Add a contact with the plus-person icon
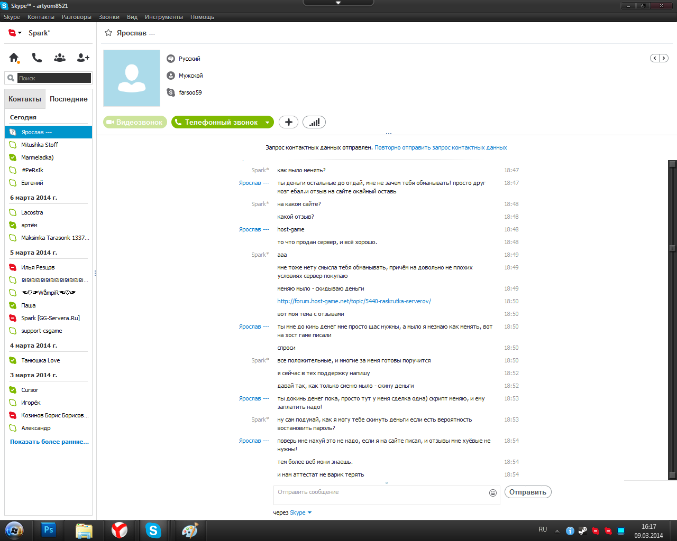 click(83, 58)
